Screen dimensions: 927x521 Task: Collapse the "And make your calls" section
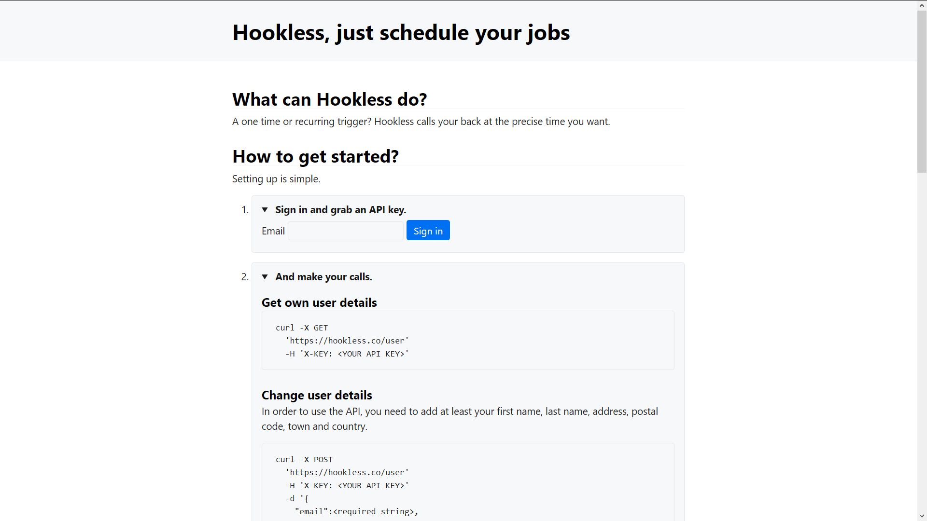click(324, 276)
